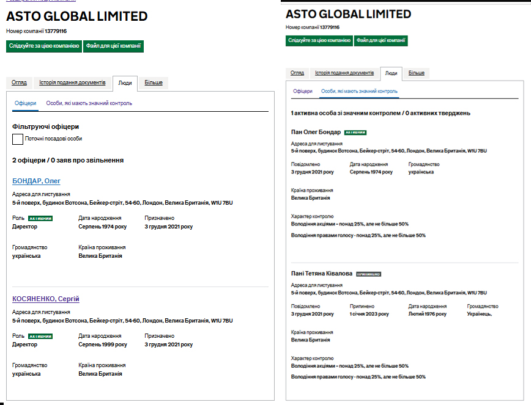Click the green 'активний' badge beside Пан Олег Бондар

click(x=355, y=132)
